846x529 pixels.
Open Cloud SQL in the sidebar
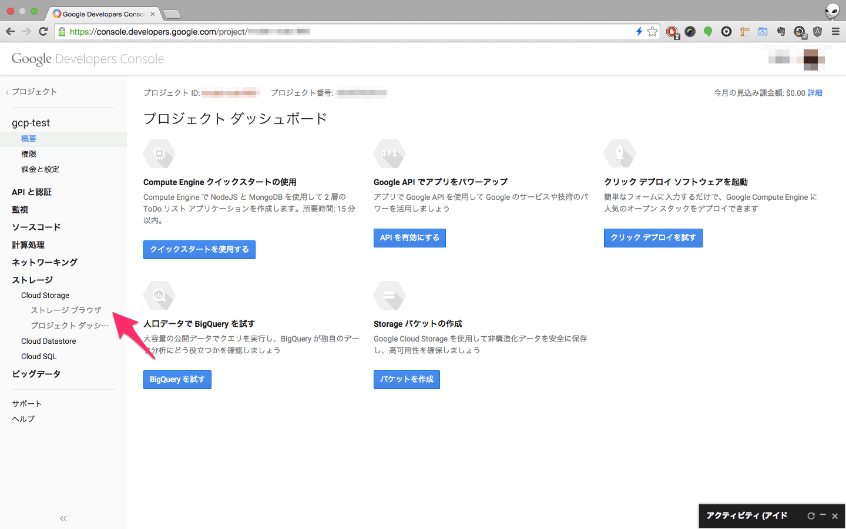coord(39,357)
